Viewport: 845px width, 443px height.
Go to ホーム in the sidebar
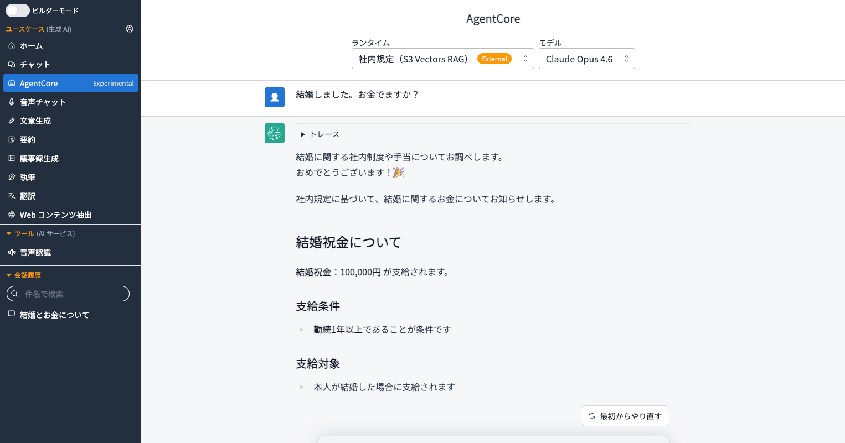70,46
